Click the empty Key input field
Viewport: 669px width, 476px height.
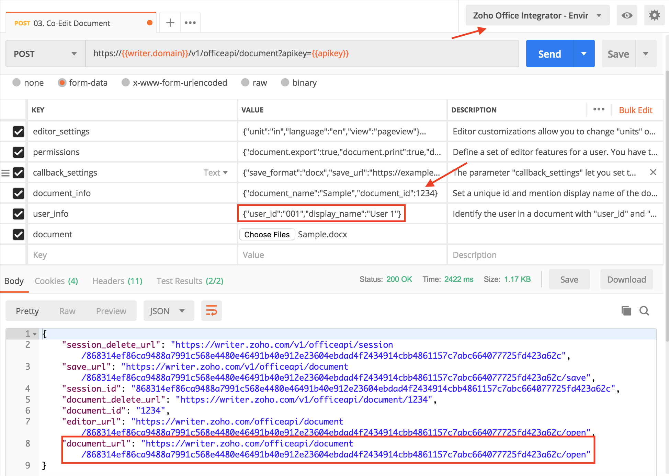(131, 255)
